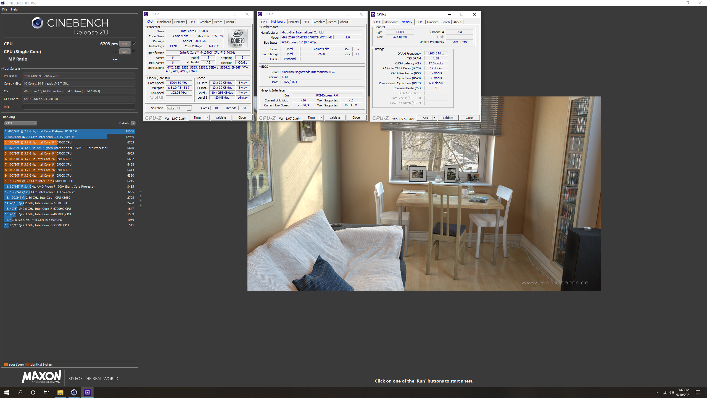707x398 pixels.
Task: Click the orange Your Score legend swatch
Action: click(x=6, y=365)
